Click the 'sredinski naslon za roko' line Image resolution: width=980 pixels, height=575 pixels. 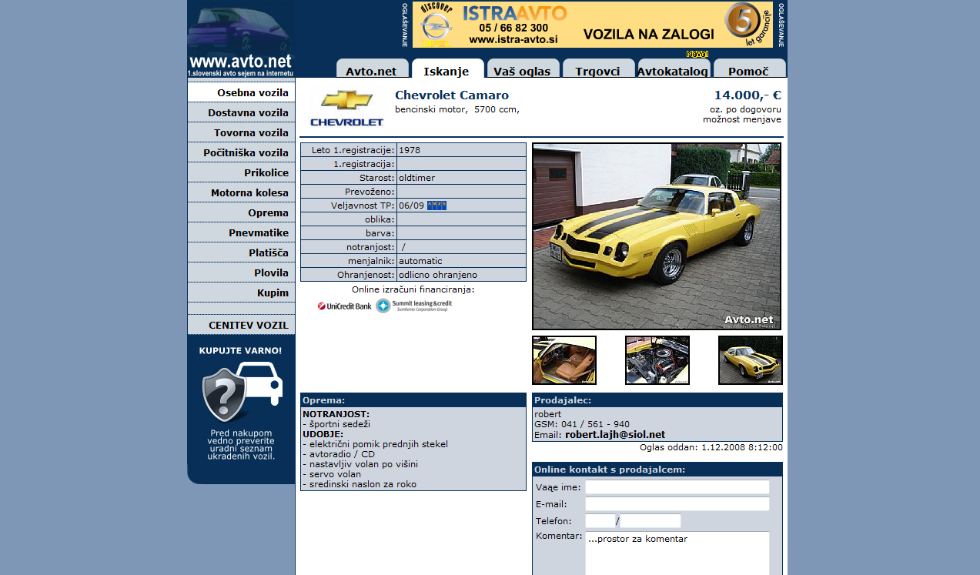pos(360,484)
